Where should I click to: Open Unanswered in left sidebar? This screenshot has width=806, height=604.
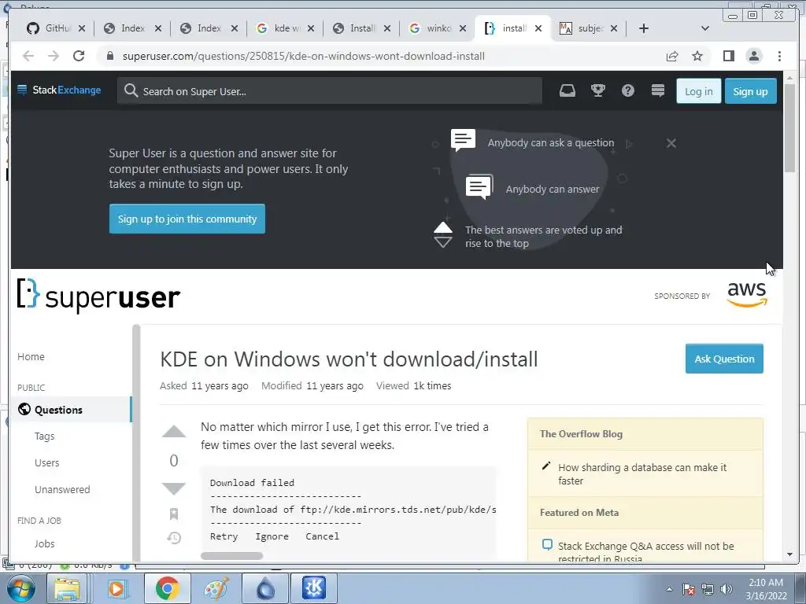[62, 489]
